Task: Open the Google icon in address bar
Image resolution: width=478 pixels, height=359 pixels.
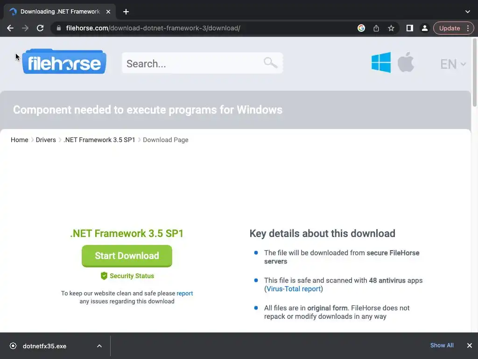Action: click(361, 28)
